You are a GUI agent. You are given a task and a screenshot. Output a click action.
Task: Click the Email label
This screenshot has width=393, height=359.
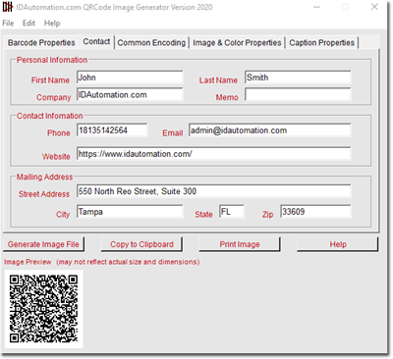[x=173, y=133]
